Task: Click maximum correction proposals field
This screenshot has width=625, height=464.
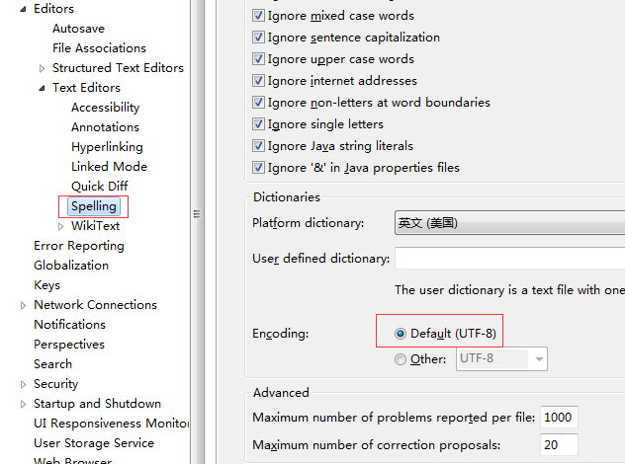Action: 559,444
